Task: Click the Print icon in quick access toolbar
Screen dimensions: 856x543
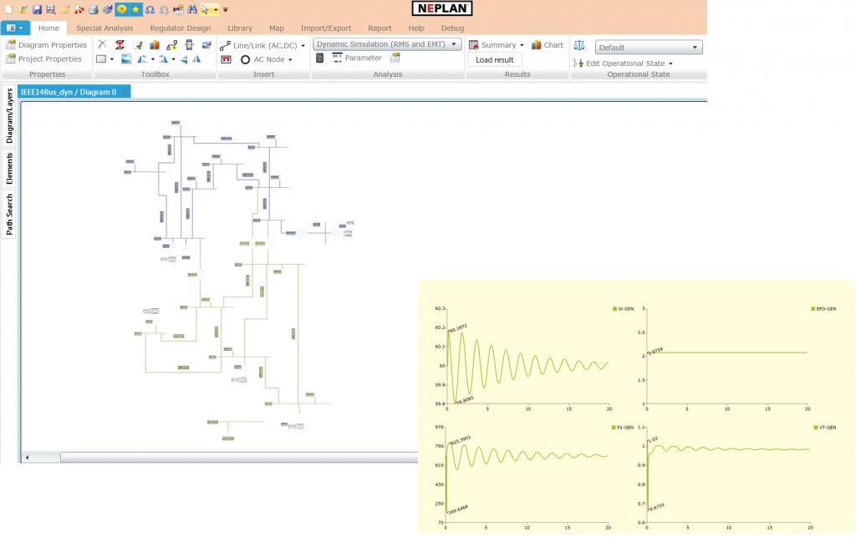Action: pos(93,9)
